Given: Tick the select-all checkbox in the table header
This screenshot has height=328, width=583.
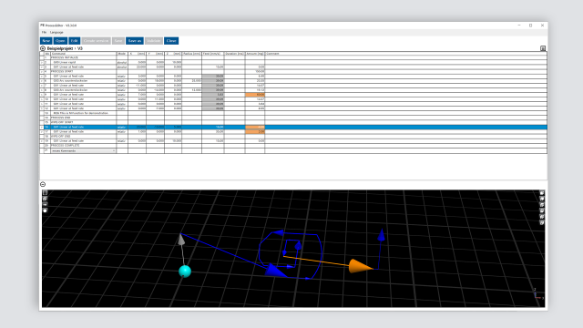Looking at the screenshot, I should [x=42, y=54].
